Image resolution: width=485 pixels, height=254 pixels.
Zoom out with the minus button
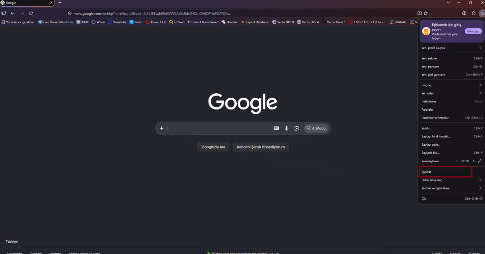(x=457, y=161)
